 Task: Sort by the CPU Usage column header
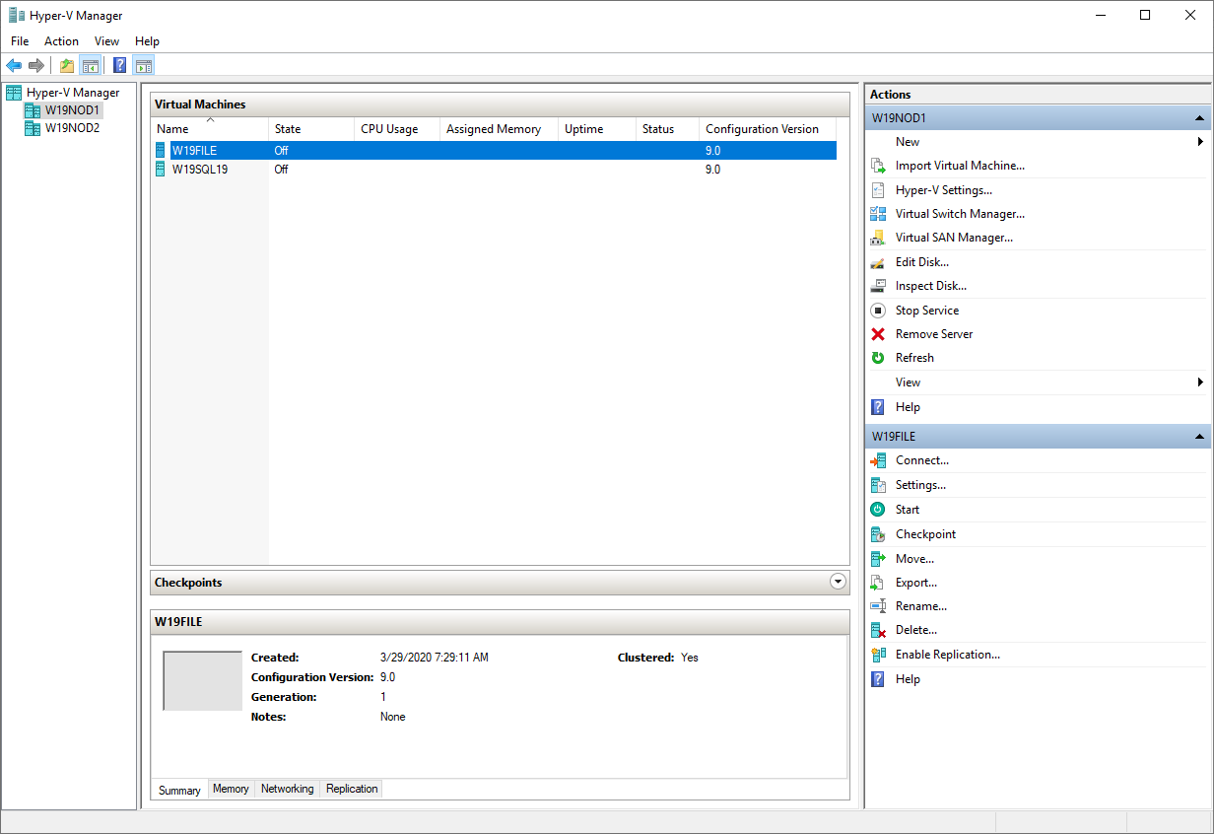(397, 129)
